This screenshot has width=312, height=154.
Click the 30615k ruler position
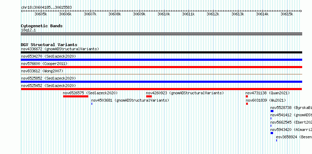point(287,14)
